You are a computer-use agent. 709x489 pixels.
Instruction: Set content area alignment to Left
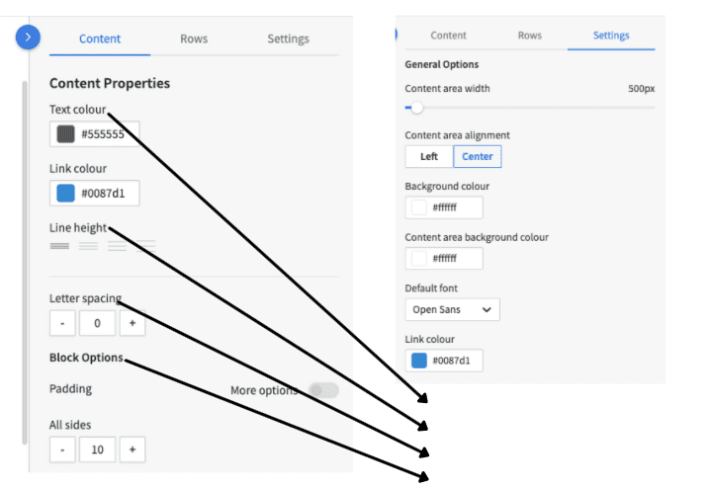[x=429, y=157]
